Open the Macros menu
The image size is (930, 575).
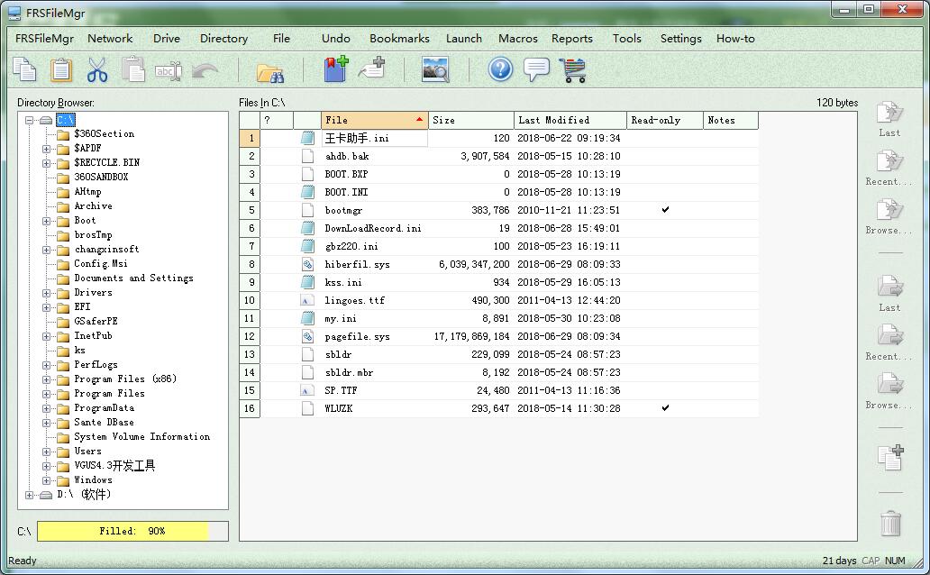coord(518,39)
